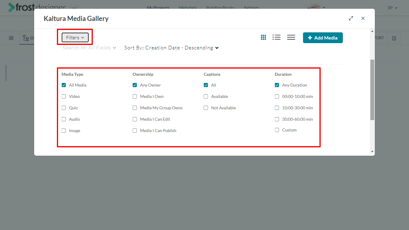This screenshot has width=409, height=230.
Task: Navigate to Building Blocks
Action: 220,8
